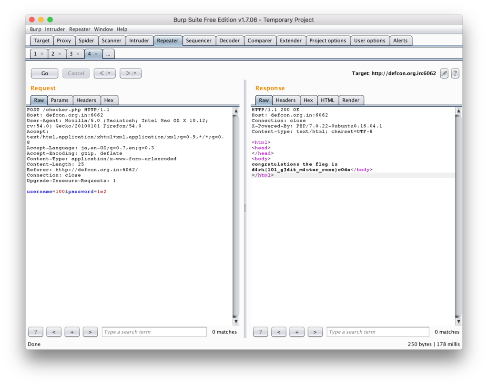Go to previous response search match
Viewport: 488px width, 386px height.
[x=279, y=332]
